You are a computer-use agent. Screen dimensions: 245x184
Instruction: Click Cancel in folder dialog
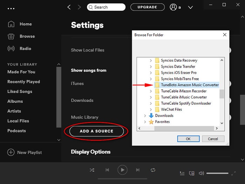click(213, 139)
